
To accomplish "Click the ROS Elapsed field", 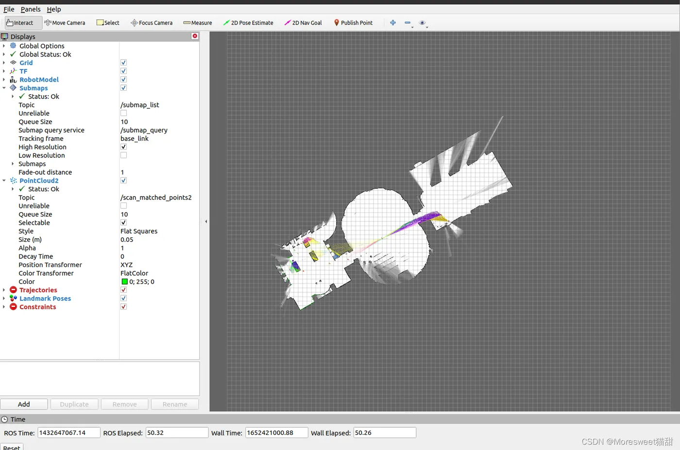I will click(x=177, y=433).
